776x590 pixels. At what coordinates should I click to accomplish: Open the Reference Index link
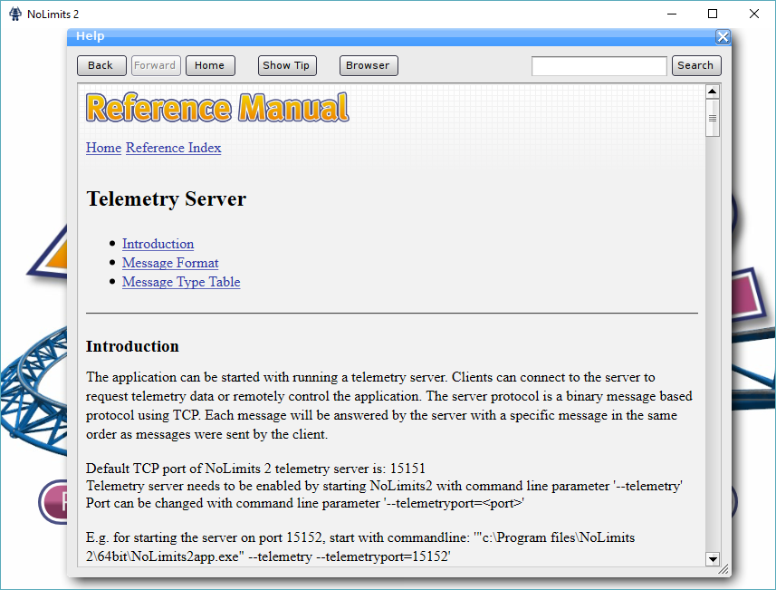[173, 148]
